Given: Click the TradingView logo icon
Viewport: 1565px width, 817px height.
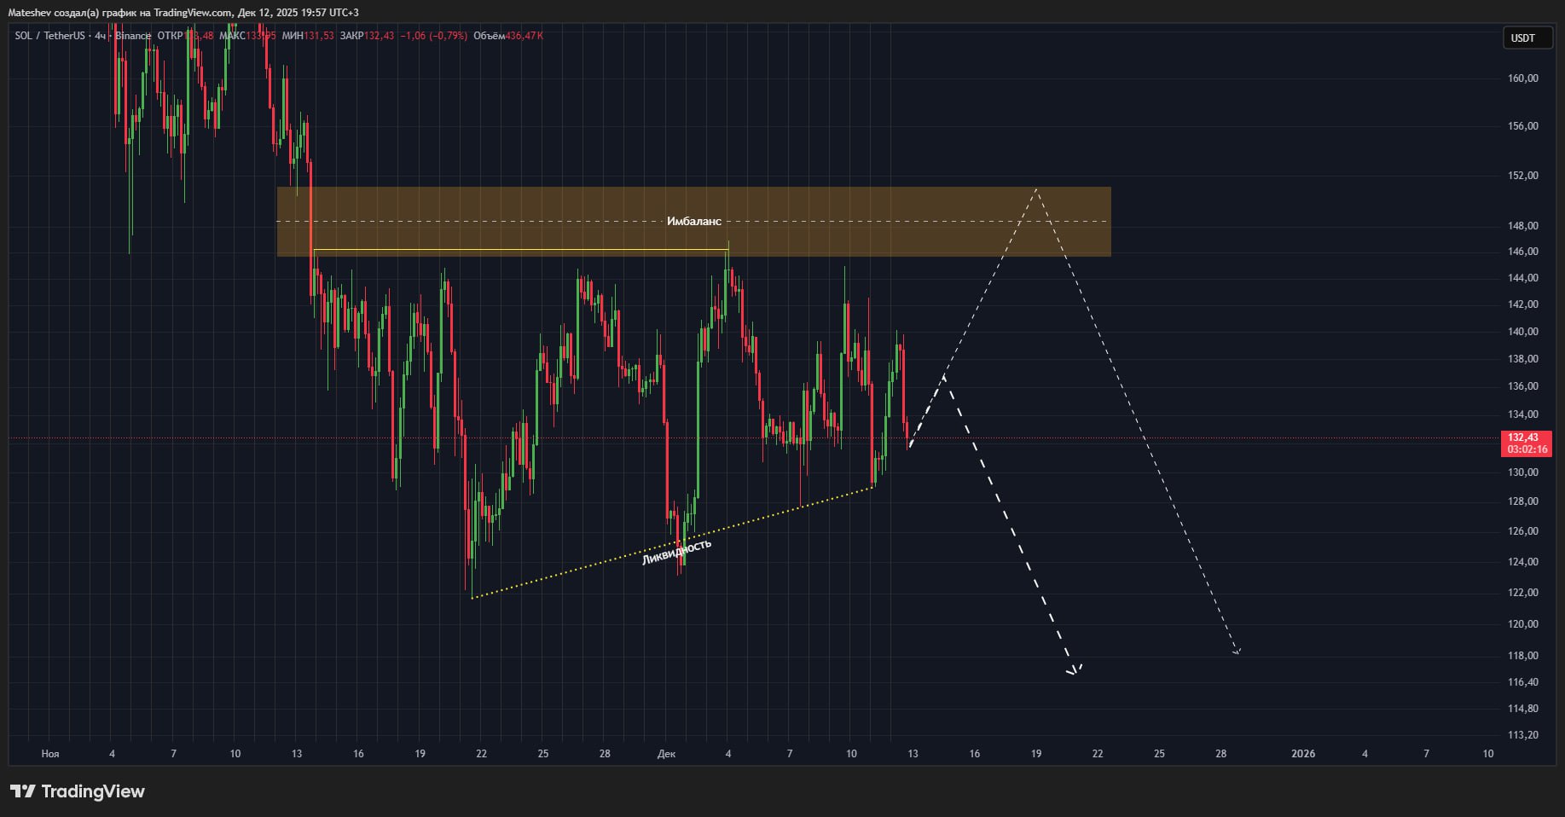Looking at the screenshot, I should (23, 791).
